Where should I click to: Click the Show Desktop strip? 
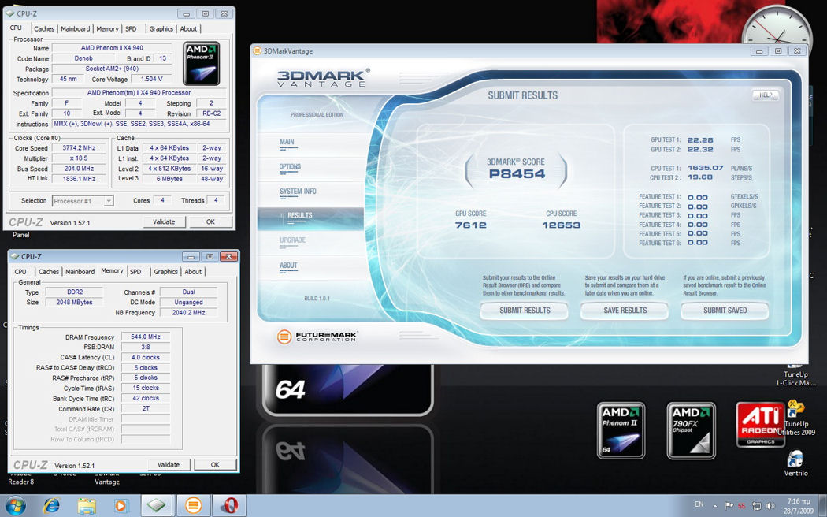[823, 505]
